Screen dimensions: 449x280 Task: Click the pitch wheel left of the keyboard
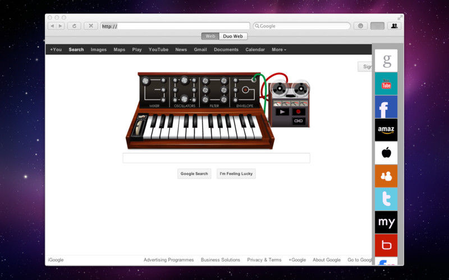point(139,128)
